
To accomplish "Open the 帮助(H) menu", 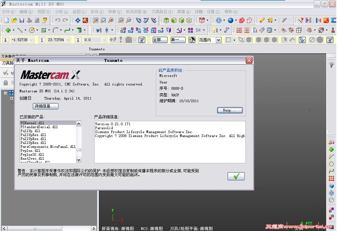I will (x=231, y=12).
